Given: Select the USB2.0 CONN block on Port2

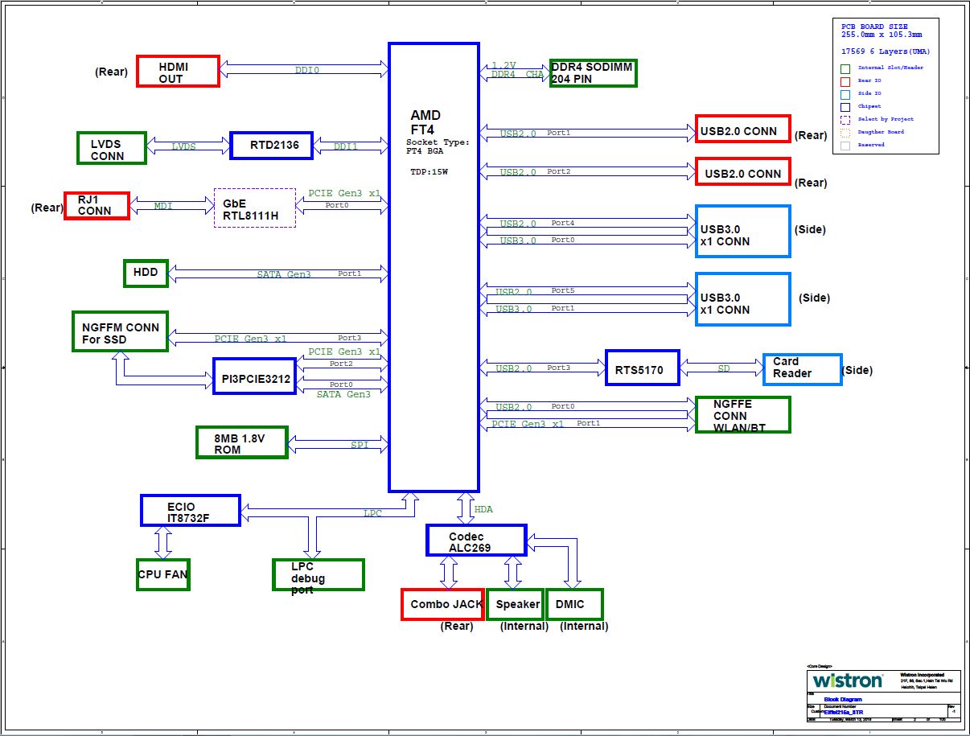Looking at the screenshot, I should [x=743, y=171].
